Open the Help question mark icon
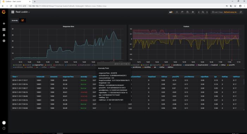 coord(4,128)
